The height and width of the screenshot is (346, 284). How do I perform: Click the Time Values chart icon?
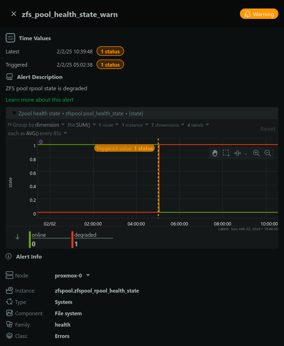10,38
